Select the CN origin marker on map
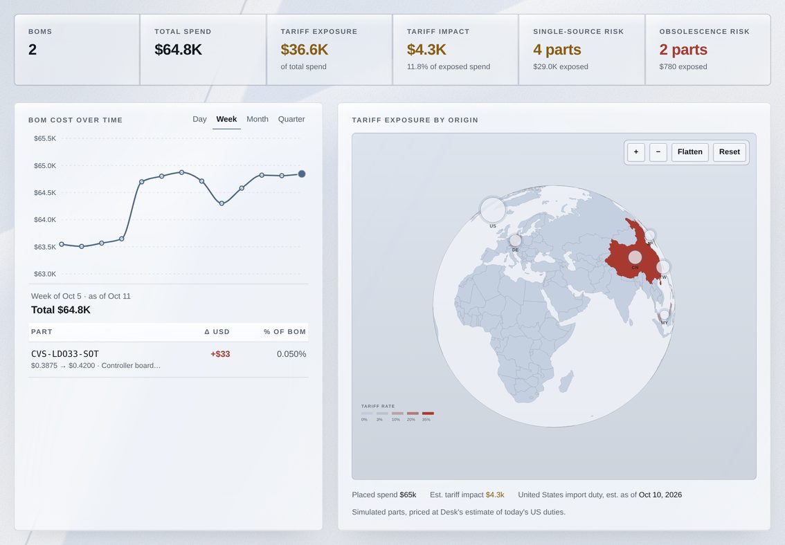The width and height of the screenshot is (785, 545). 635,257
